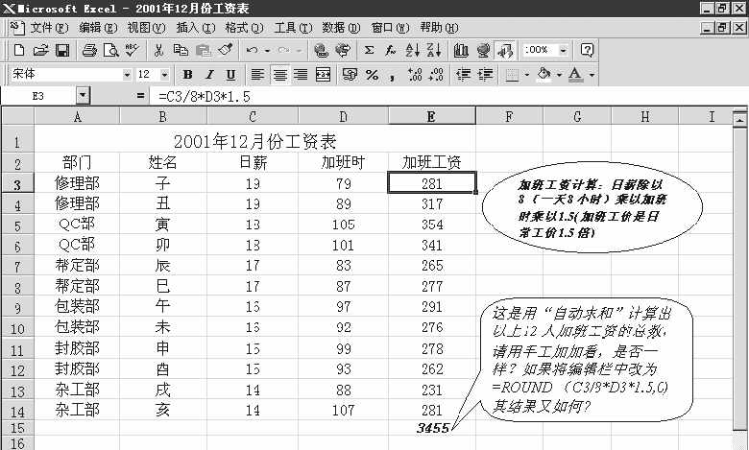Image resolution: width=749 pixels, height=450 pixels.
Task: Click cell containing 修理部 in row 3
Action: click(77, 182)
